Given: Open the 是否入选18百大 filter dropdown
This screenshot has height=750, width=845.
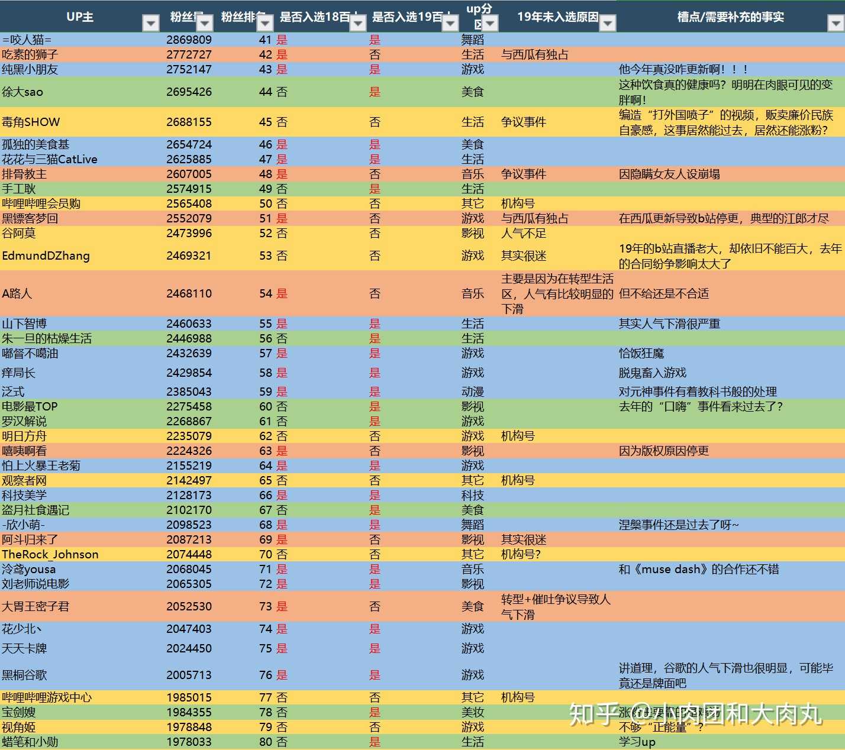Looking at the screenshot, I should point(358,23).
